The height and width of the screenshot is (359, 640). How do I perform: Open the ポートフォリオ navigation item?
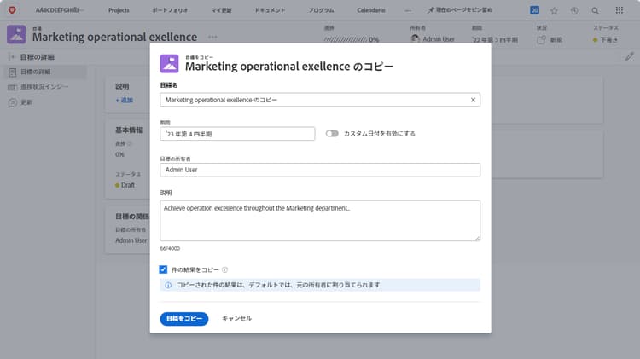170,10
